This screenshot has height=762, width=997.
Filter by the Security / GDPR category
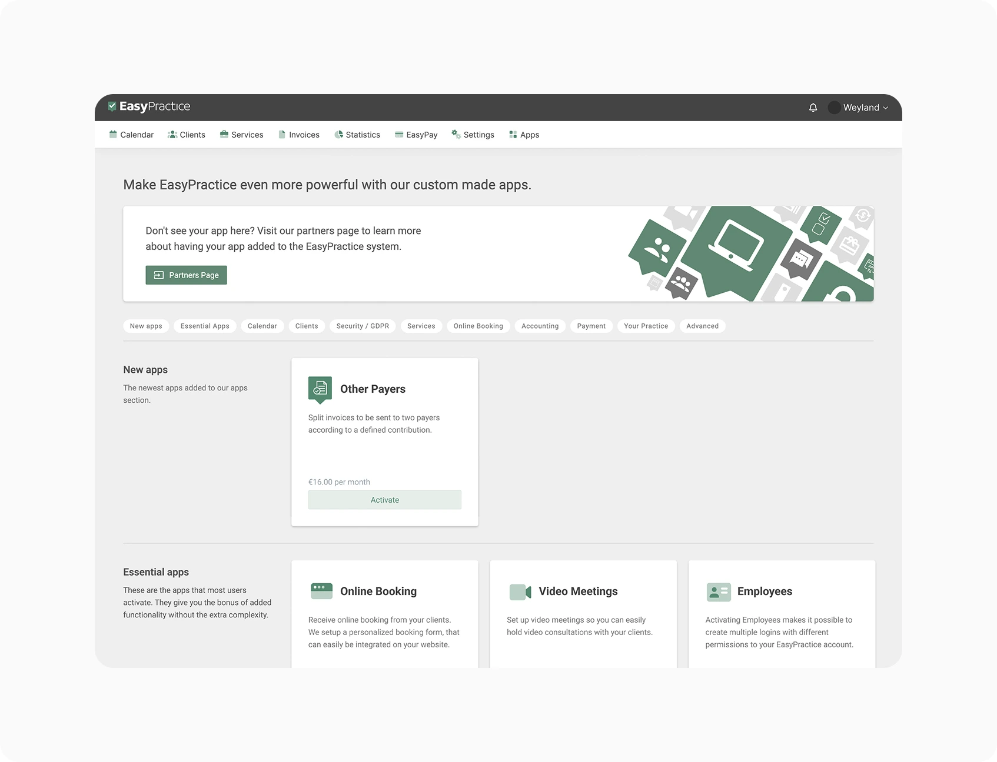pyautogui.click(x=363, y=326)
